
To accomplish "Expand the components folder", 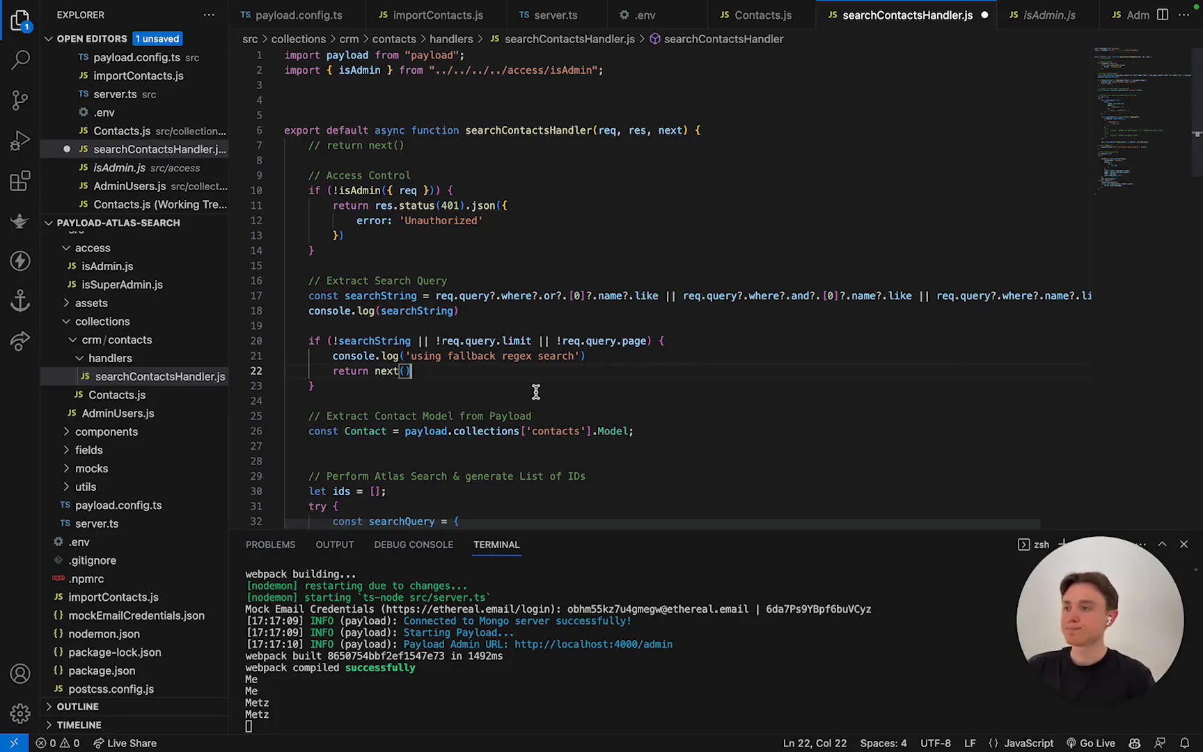I will click(106, 432).
